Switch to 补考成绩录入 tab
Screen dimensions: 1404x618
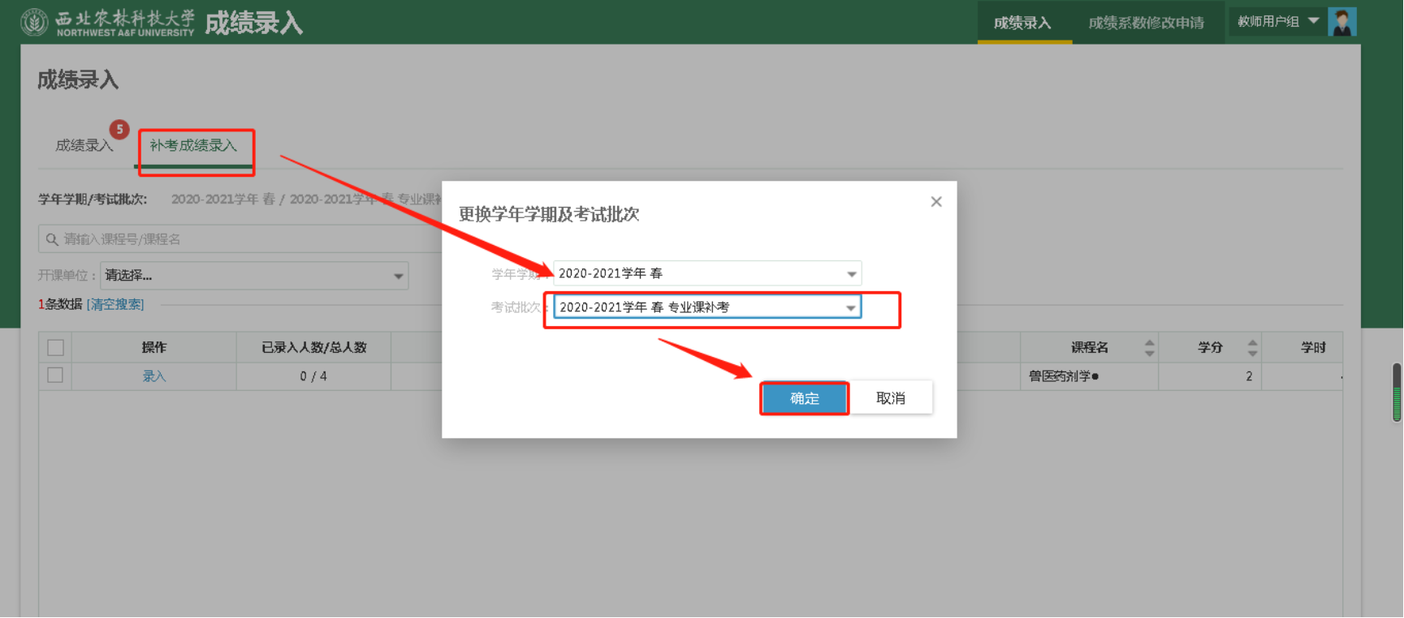193,146
